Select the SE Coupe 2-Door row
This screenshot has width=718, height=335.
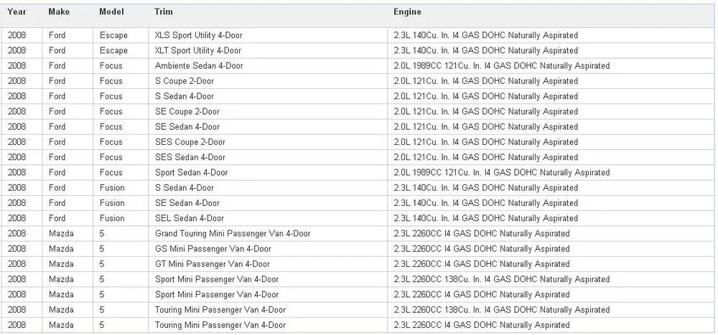359,112
